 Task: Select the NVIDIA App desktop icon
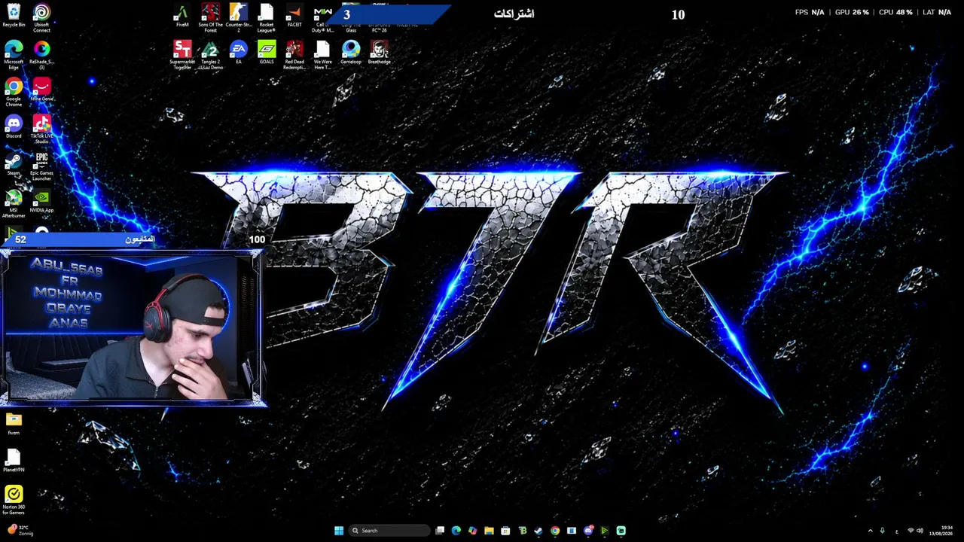click(41, 201)
